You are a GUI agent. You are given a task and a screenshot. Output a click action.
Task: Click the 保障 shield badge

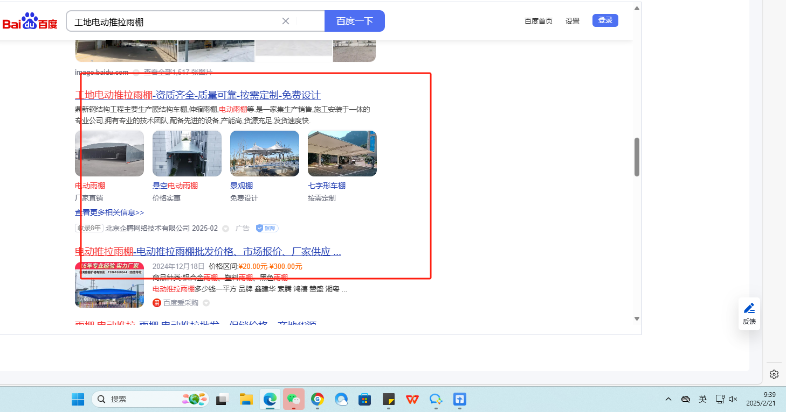click(267, 228)
